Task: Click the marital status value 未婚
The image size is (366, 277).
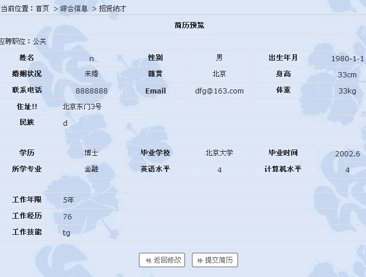Action: click(x=91, y=74)
